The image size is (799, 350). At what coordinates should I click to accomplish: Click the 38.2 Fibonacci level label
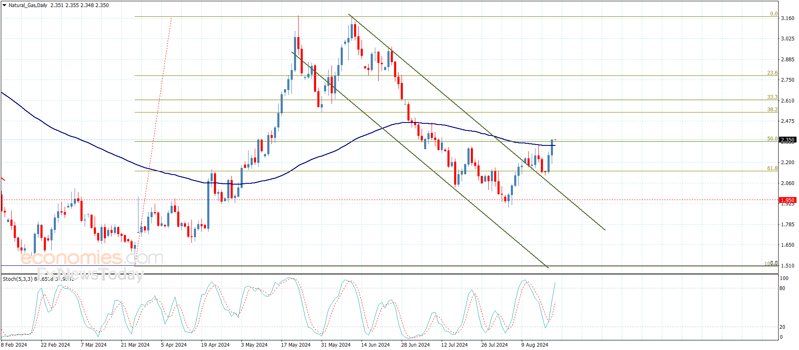pyautogui.click(x=772, y=110)
